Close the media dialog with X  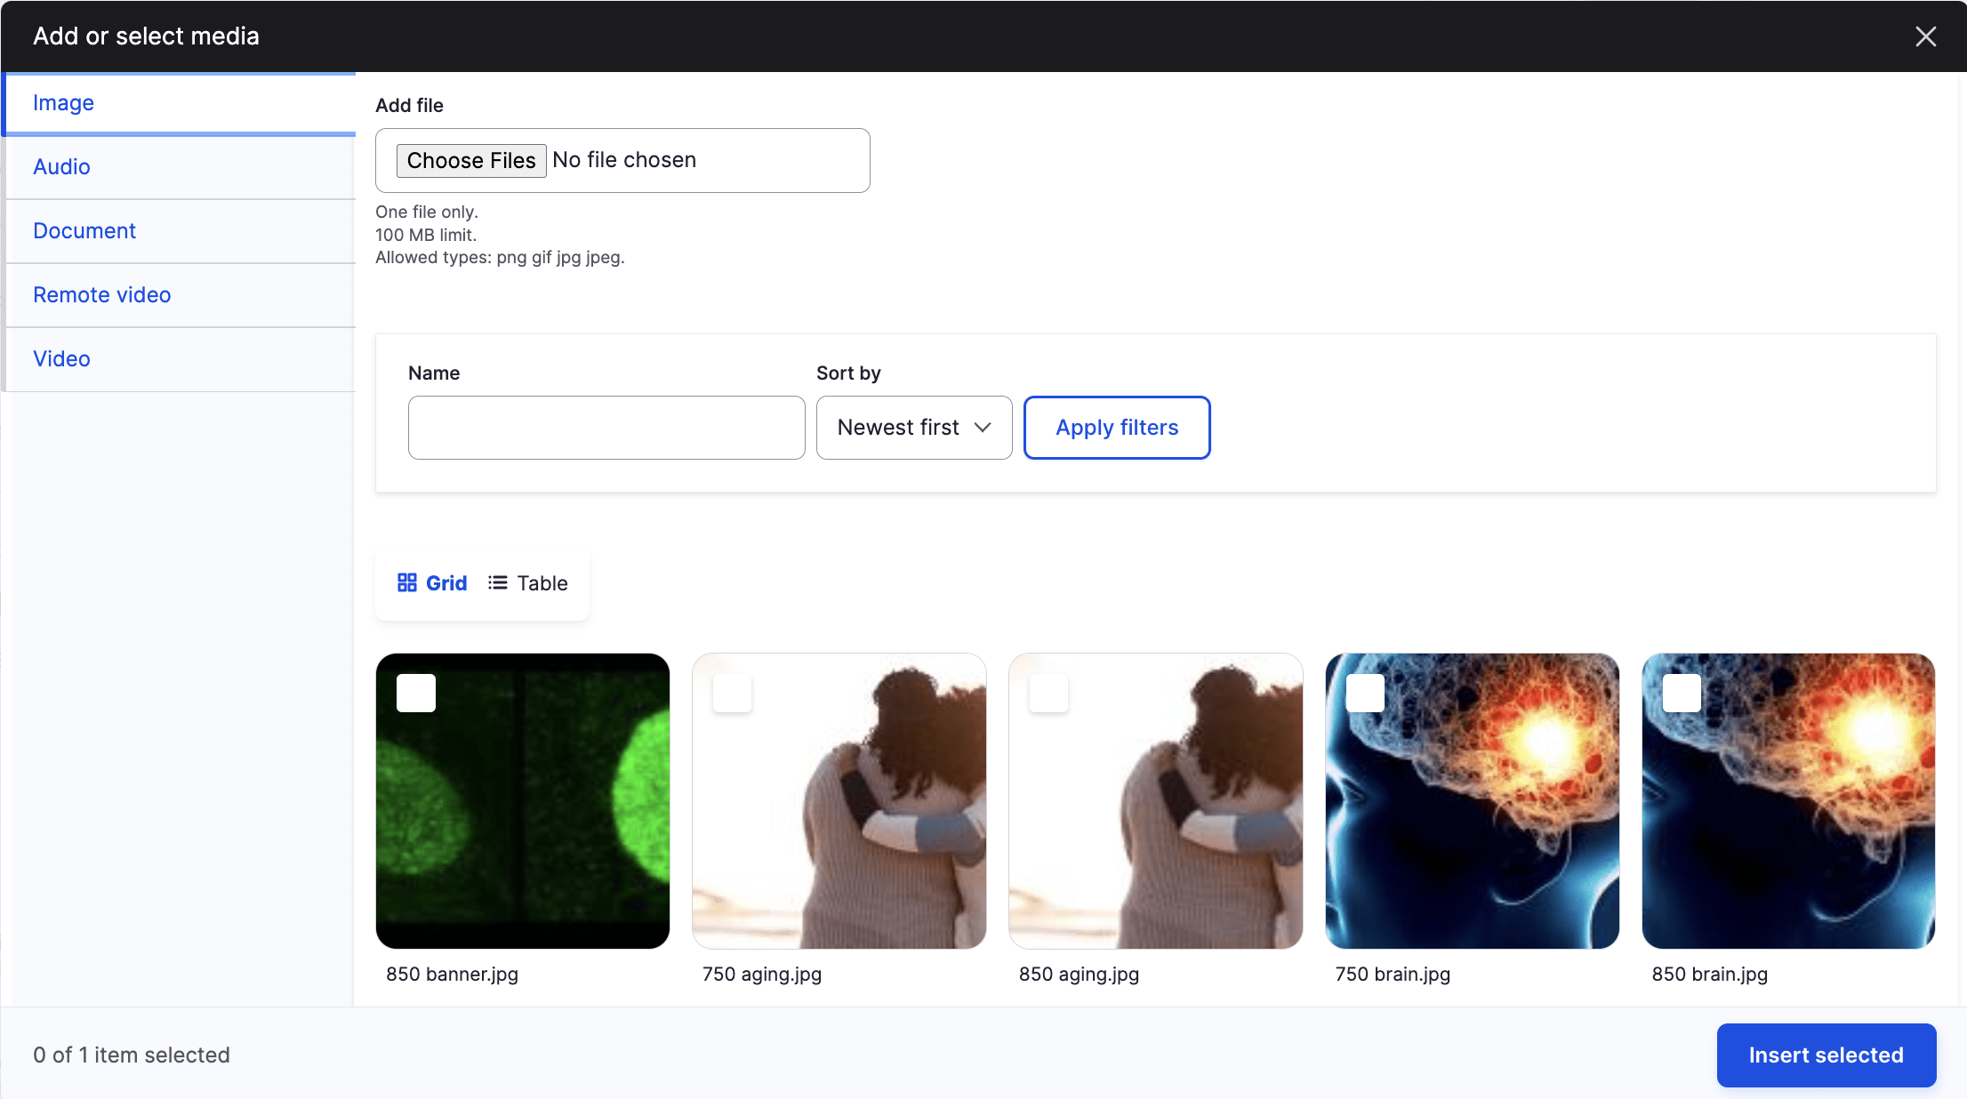click(x=1925, y=36)
